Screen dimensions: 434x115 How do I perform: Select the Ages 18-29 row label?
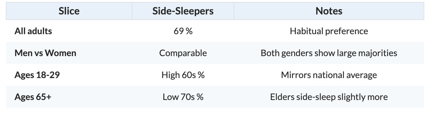[x=37, y=75]
